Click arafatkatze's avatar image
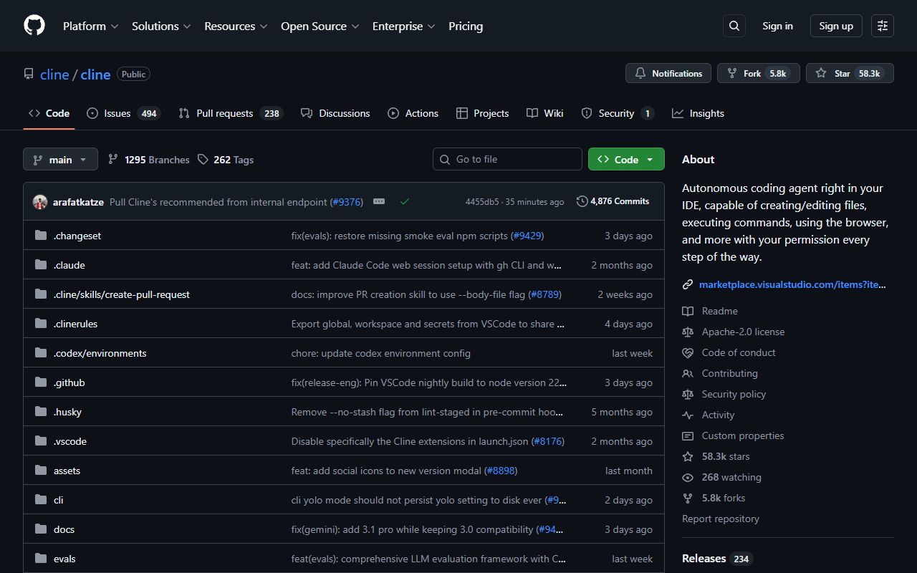 [x=40, y=202]
